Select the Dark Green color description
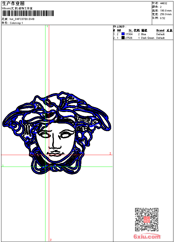Image resolution: width=174 pixels, height=242 pixels. (x=148, y=38)
